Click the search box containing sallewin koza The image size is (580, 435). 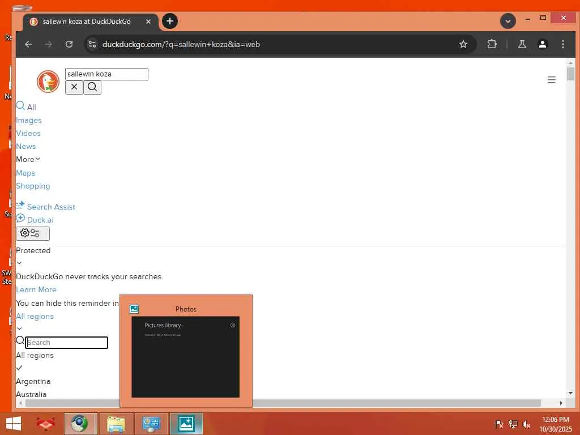coord(106,74)
